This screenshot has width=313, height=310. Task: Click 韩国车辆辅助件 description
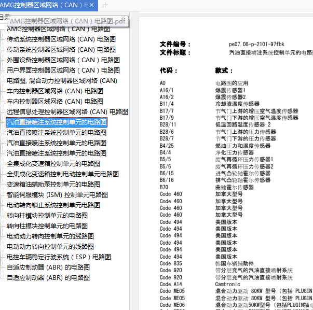(235, 263)
